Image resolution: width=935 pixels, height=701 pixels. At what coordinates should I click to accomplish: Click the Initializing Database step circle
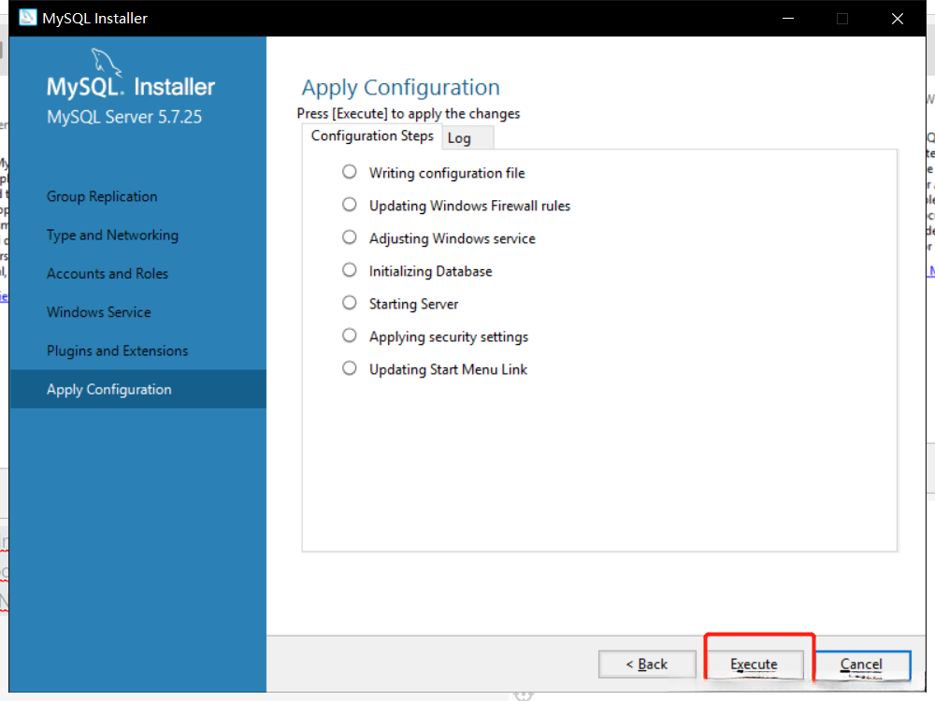tap(350, 270)
